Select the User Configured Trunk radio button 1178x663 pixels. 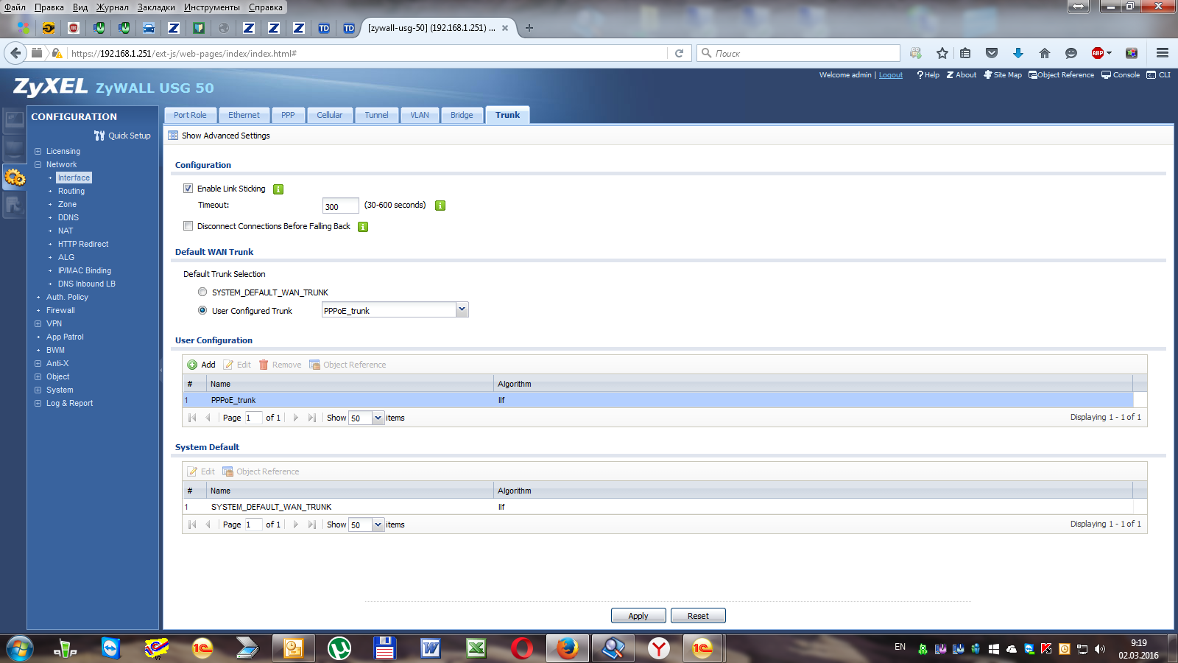(202, 310)
